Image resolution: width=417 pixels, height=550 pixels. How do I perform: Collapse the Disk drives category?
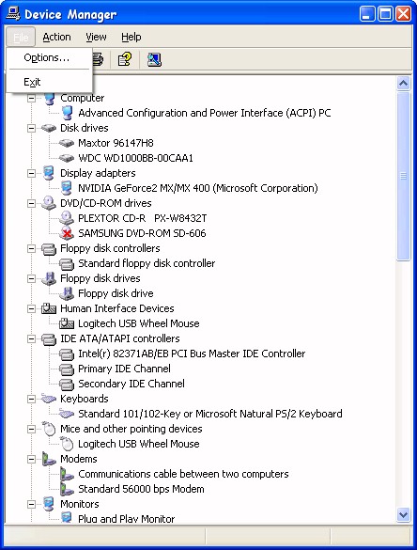[32, 128]
